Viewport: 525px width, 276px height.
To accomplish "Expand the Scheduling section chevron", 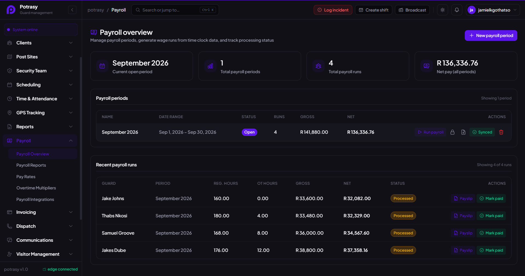I will (71, 85).
